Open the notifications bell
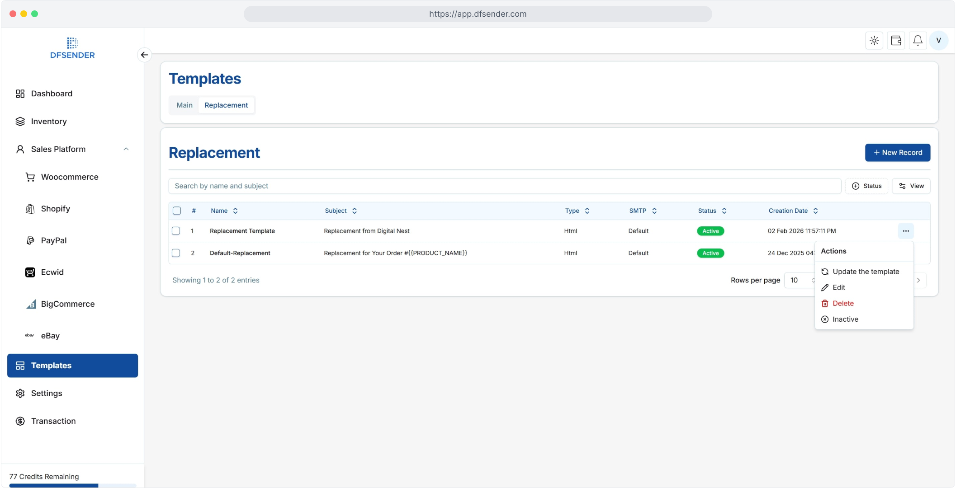 coord(918,41)
